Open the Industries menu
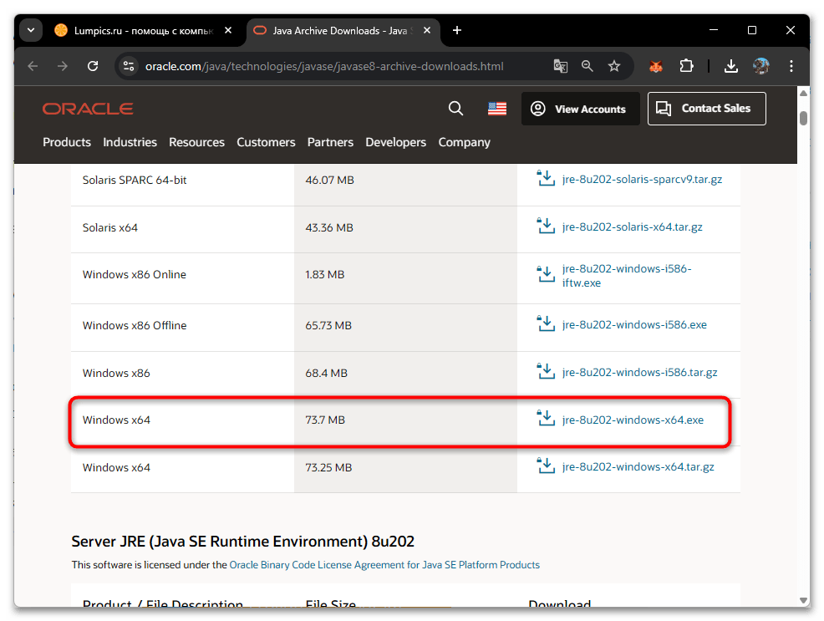Image resolution: width=824 pixels, height=621 pixels. 130,142
